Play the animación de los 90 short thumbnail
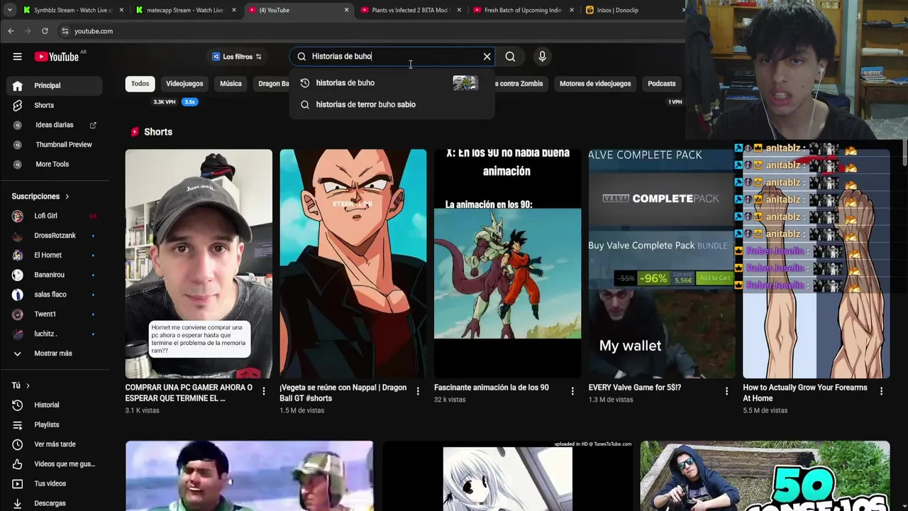 point(507,263)
